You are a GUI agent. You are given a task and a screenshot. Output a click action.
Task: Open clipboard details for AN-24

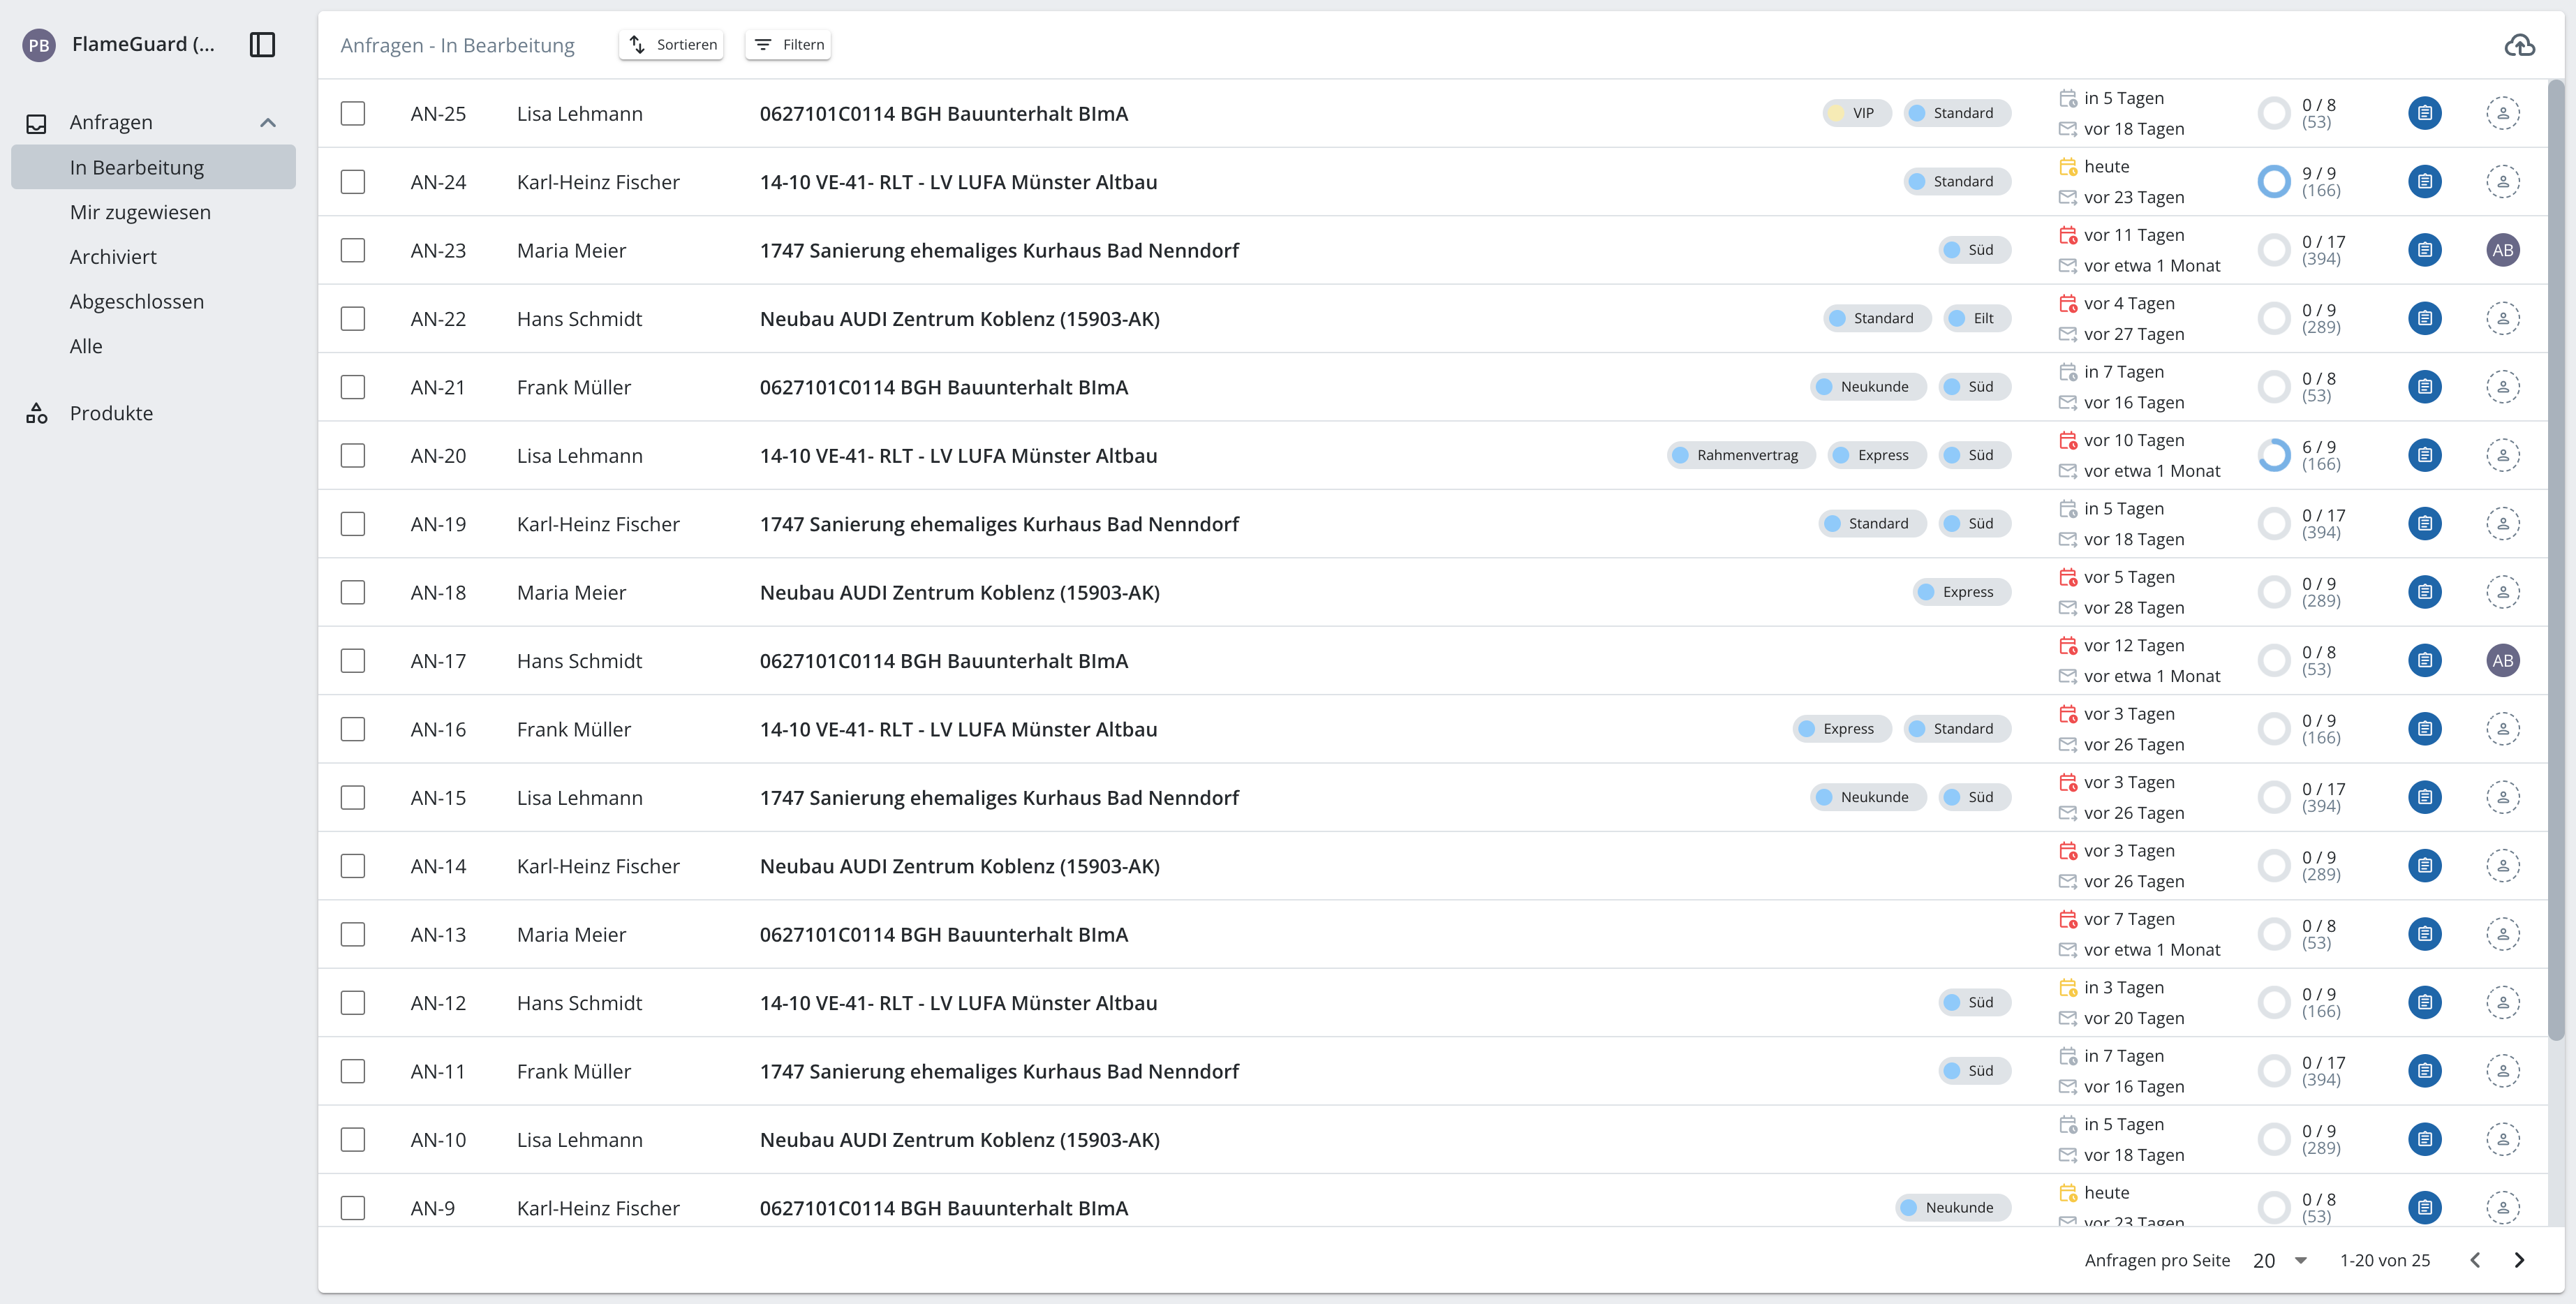coord(2424,182)
